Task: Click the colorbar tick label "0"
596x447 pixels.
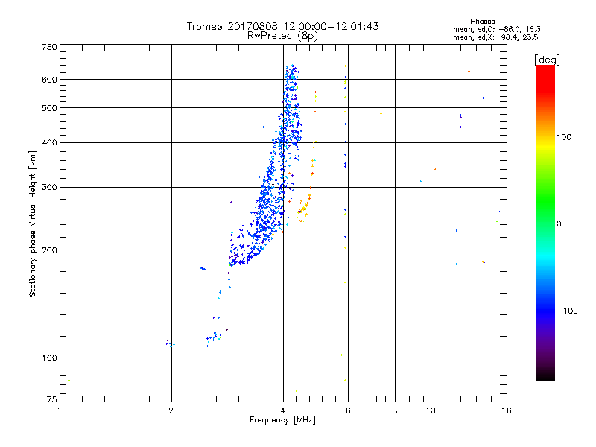Action: coord(558,223)
